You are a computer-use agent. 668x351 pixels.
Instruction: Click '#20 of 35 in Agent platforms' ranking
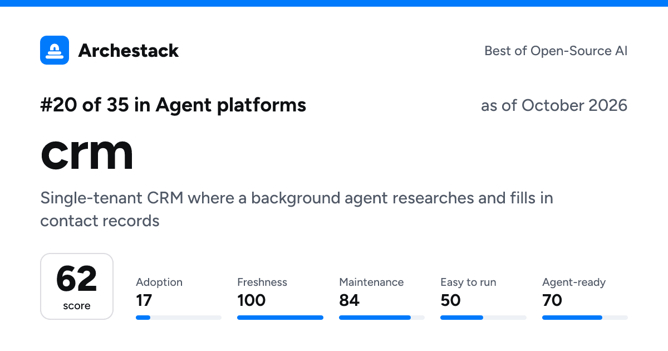click(173, 105)
